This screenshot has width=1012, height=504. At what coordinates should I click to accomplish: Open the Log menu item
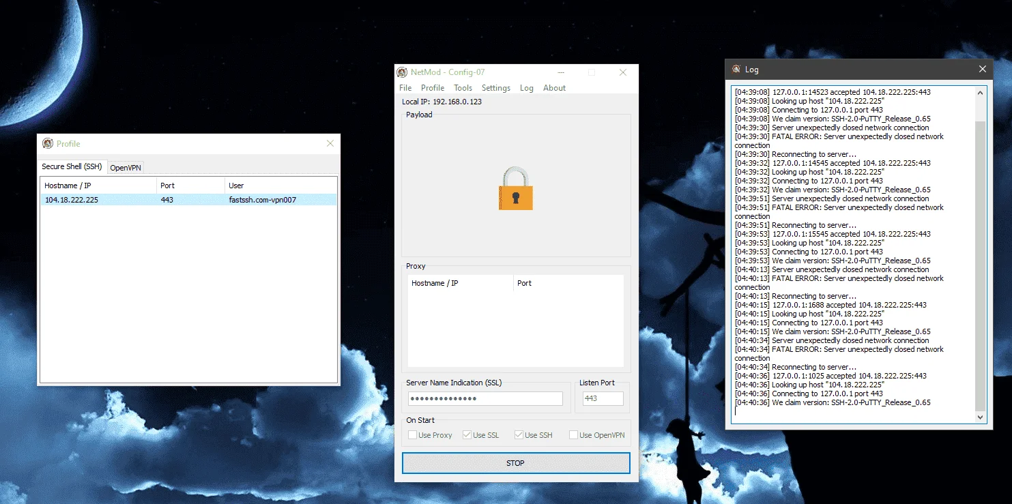[527, 88]
